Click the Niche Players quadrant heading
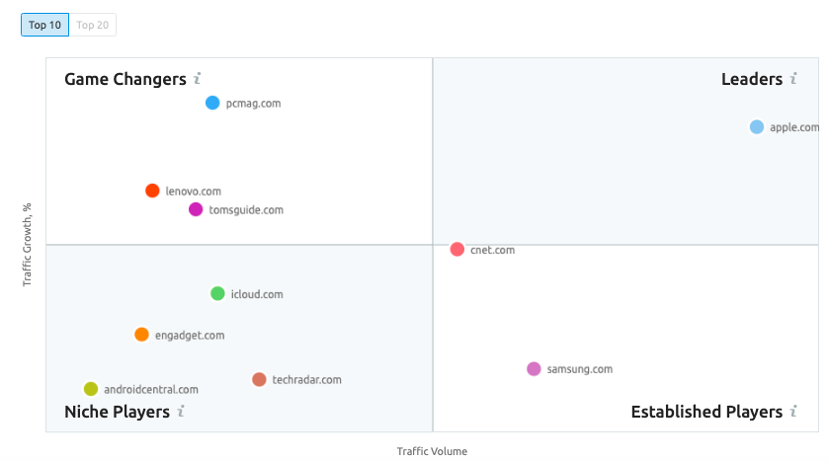 click(x=117, y=412)
